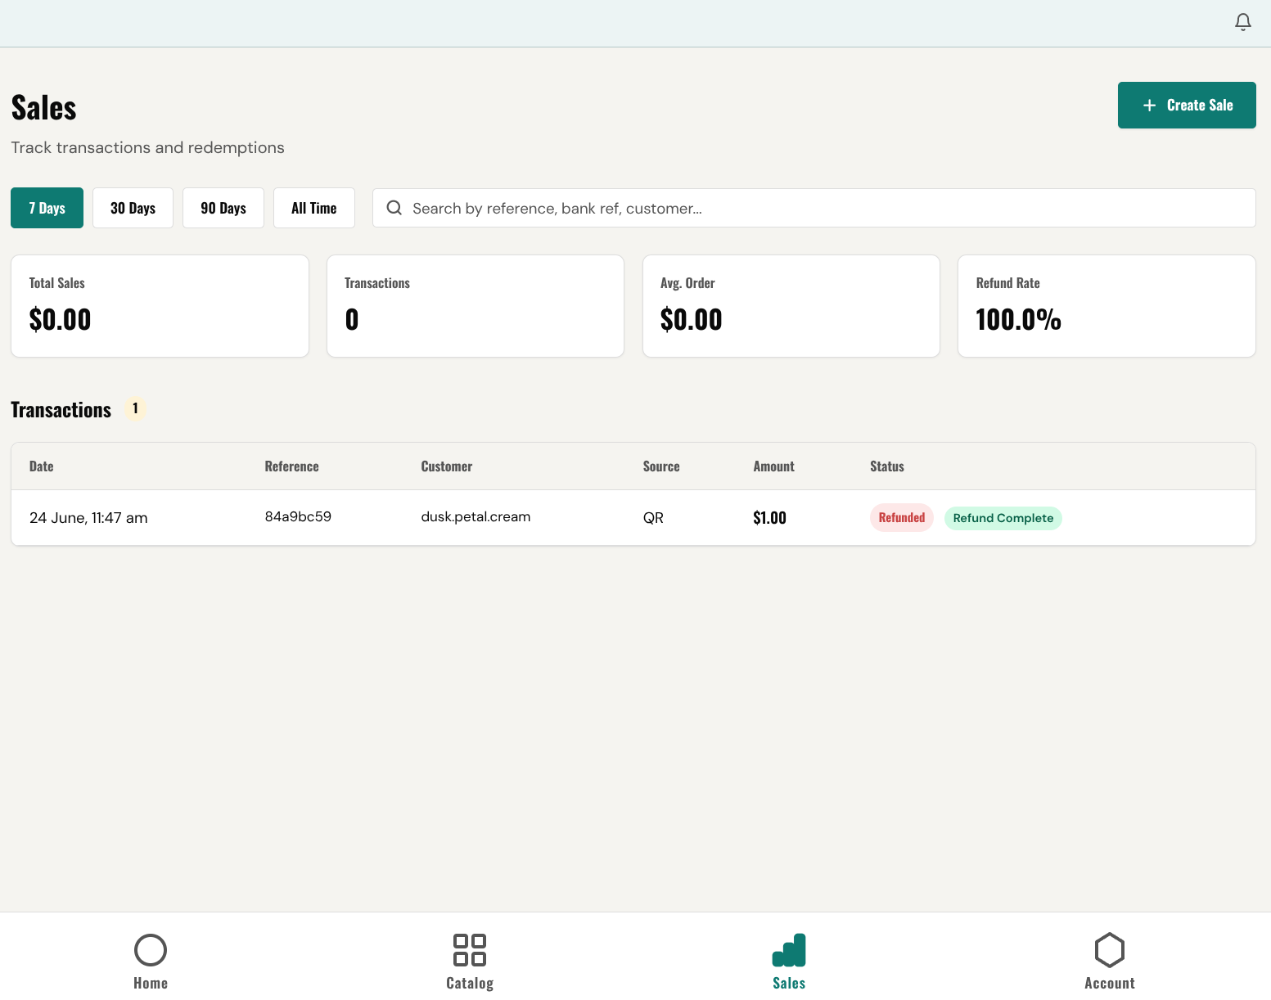Click the Date column header
Image resolution: width=1271 pixels, height=1000 pixels.
42,466
